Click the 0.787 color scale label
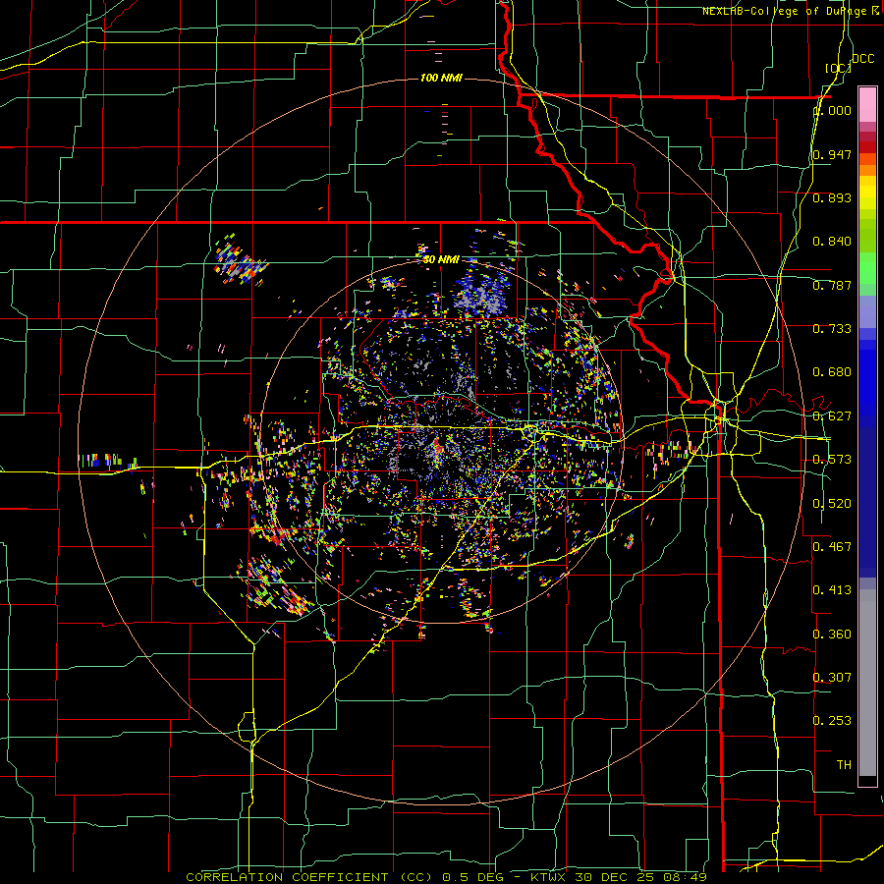 [832, 285]
